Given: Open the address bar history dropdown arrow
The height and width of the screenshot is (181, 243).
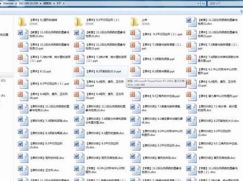Looking at the screenshot, I should tap(198, 3).
